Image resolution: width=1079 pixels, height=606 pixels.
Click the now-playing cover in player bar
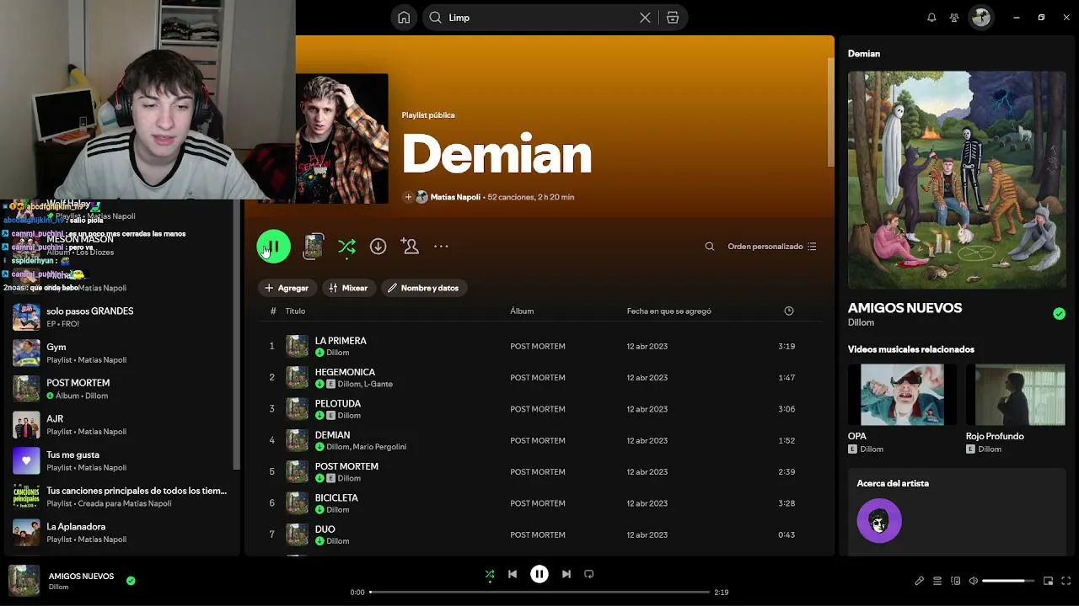pyautogui.click(x=24, y=581)
